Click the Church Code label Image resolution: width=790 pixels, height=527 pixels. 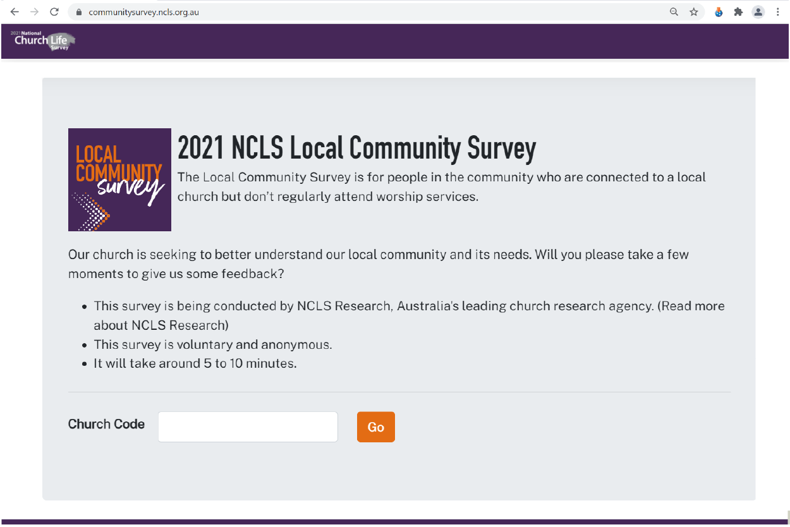[106, 424]
